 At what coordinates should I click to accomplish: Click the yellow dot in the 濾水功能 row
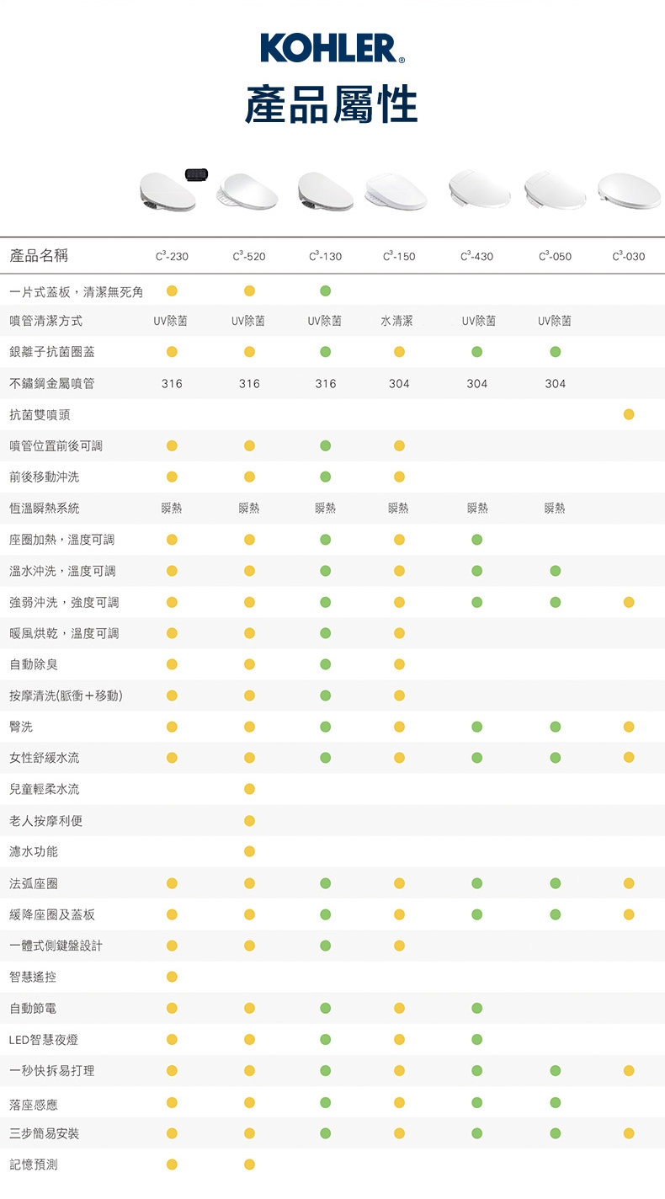249,851
